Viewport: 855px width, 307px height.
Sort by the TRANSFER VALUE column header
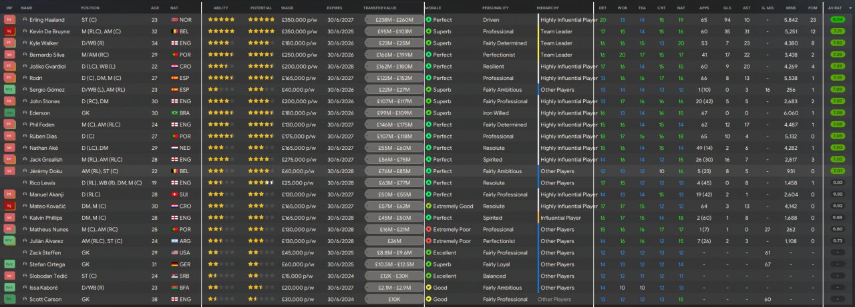point(379,7)
